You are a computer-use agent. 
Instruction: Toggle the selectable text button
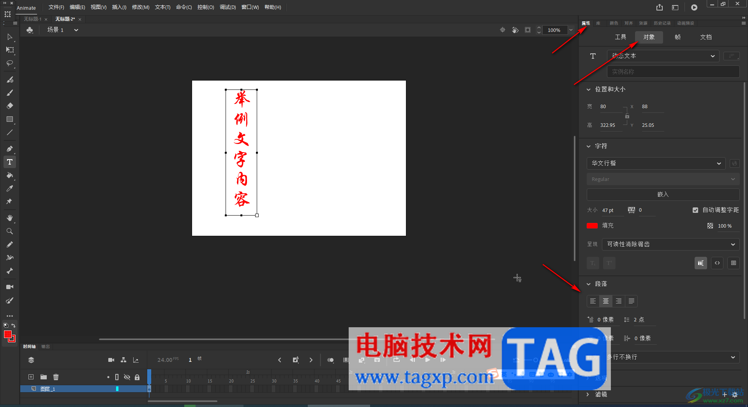[x=701, y=263]
